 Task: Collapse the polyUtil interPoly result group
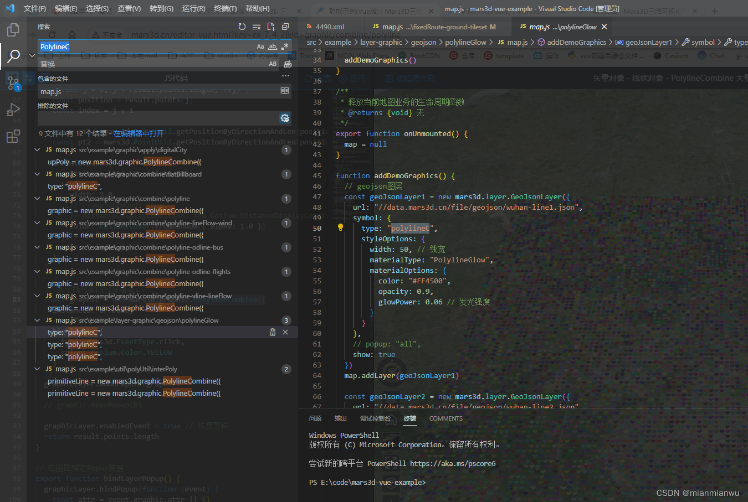(37, 369)
